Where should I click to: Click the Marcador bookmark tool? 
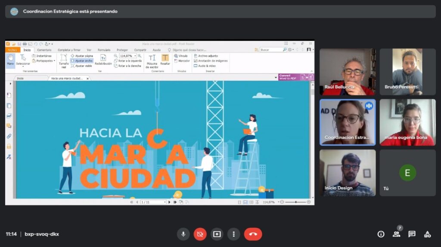(182, 61)
